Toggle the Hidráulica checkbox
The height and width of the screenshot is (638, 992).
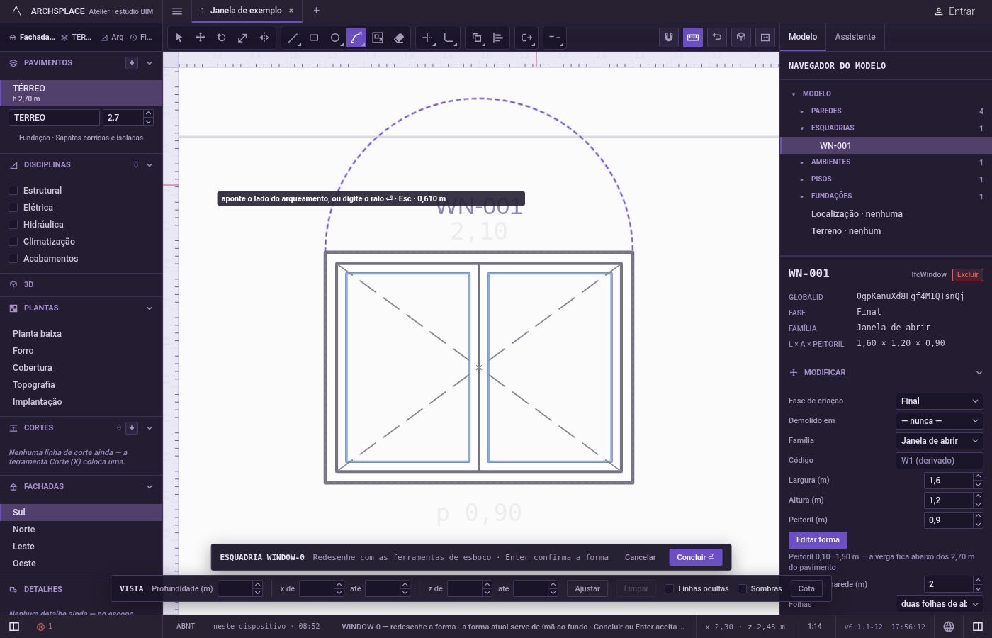pyautogui.click(x=13, y=225)
